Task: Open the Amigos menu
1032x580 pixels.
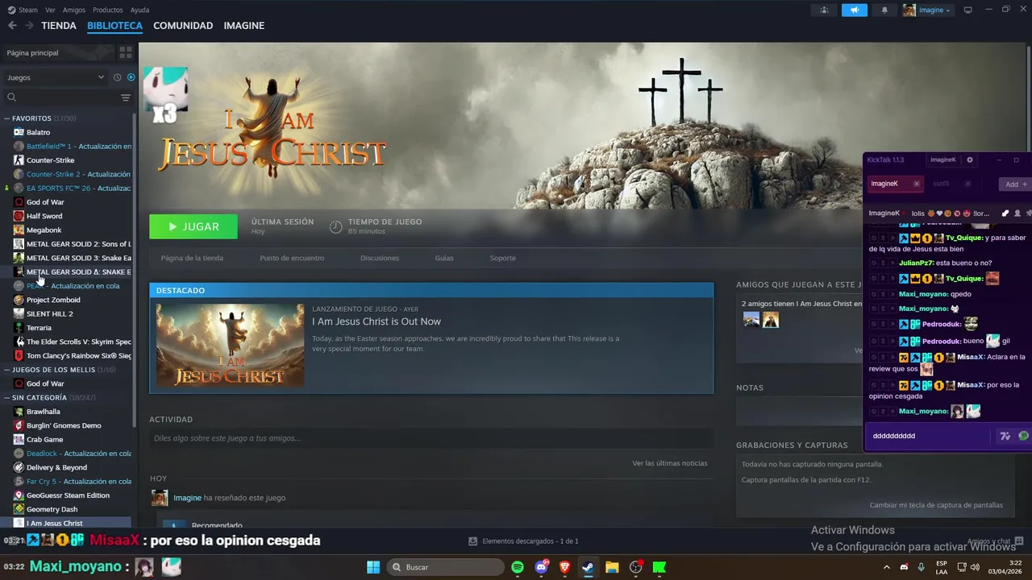Action: click(74, 10)
